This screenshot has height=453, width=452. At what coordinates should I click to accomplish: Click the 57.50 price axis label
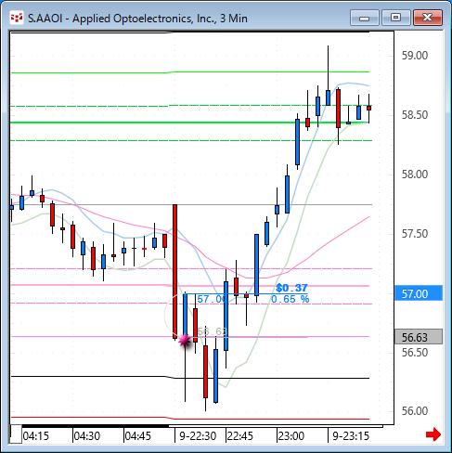tap(415, 234)
